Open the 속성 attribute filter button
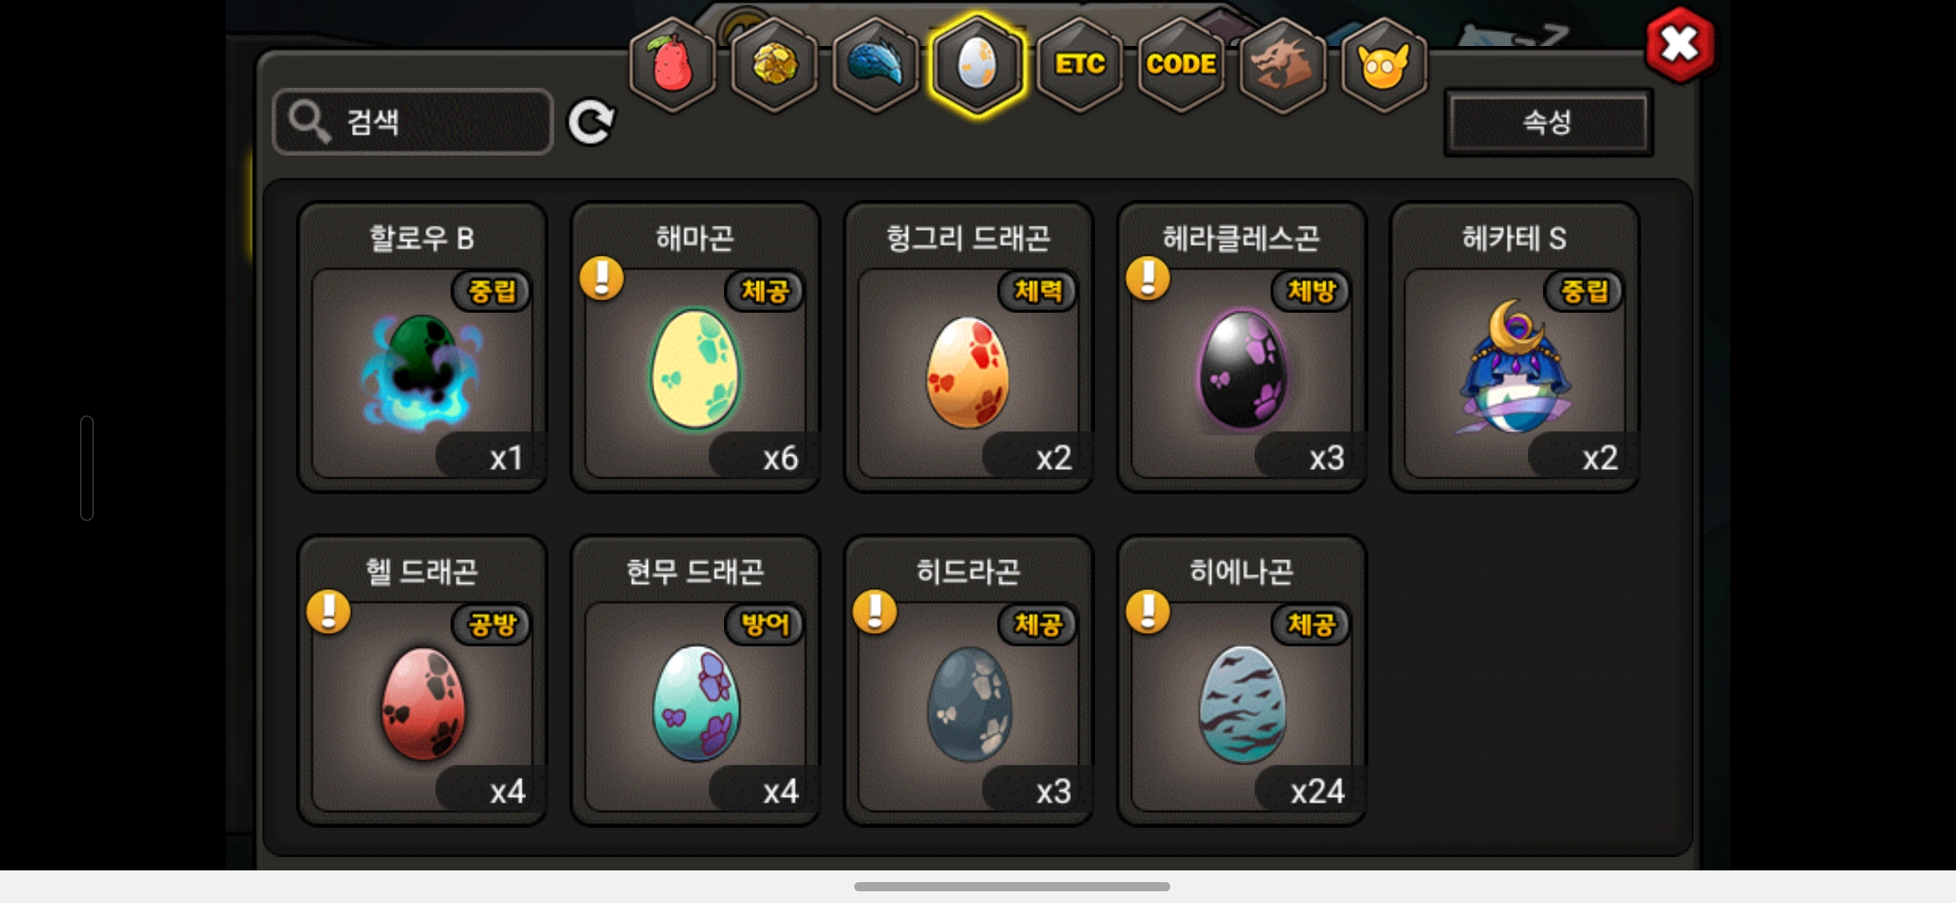This screenshot has width=1956, height=903. pos(1548,122)
